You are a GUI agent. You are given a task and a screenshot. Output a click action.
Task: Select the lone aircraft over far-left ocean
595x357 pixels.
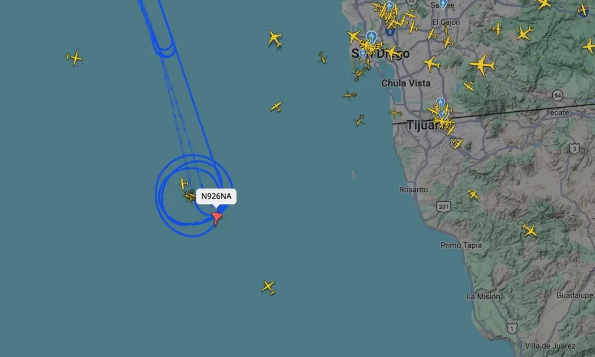[x=74, y=58]
